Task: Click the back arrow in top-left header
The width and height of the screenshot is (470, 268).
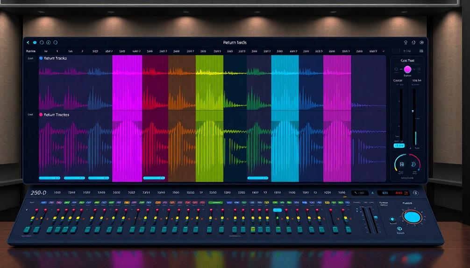Action: tap(28, 42)
